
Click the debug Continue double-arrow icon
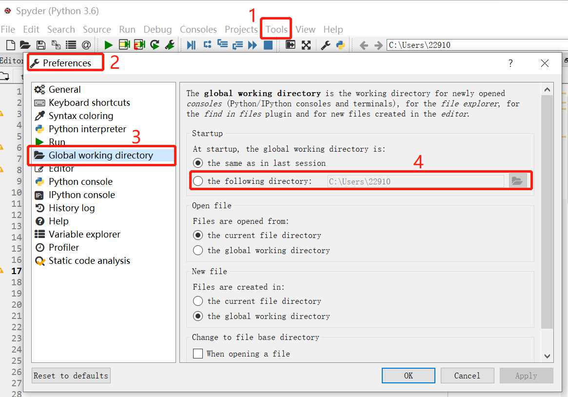[253, 45]
